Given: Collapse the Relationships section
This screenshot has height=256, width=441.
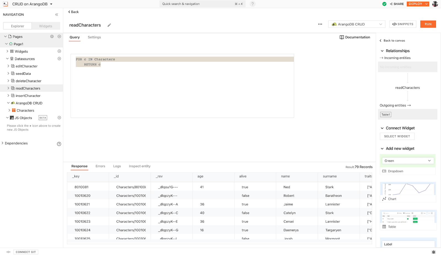Looking at the screenshot, I should point(382,51).
